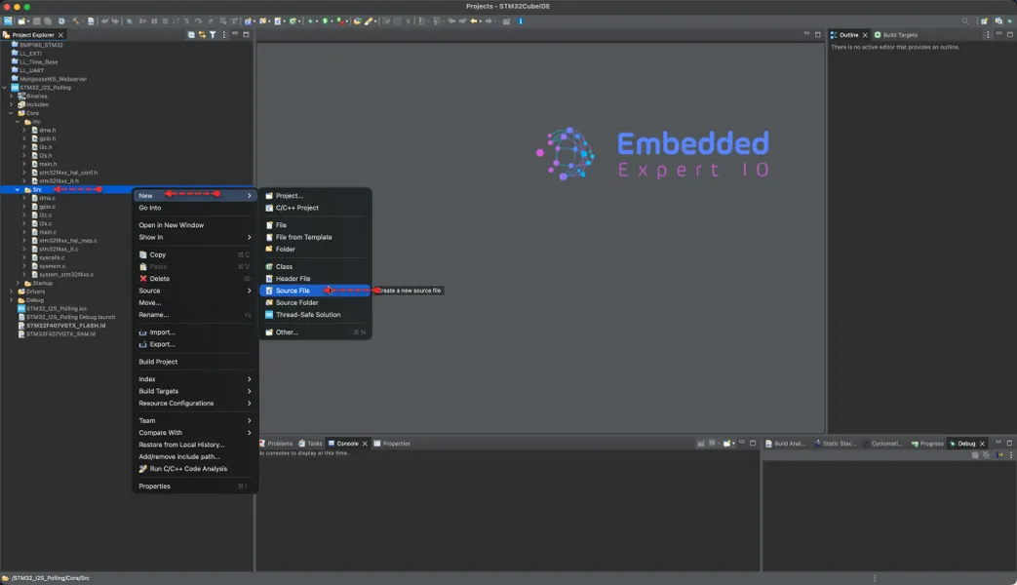Select i2s.h in the Inc folder

pyautogui.click(x=46, y=156)
